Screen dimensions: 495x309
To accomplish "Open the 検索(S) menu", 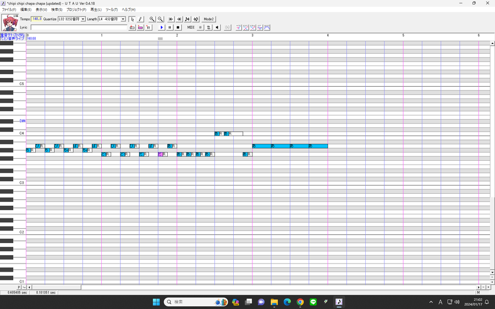I will [57, 10].
